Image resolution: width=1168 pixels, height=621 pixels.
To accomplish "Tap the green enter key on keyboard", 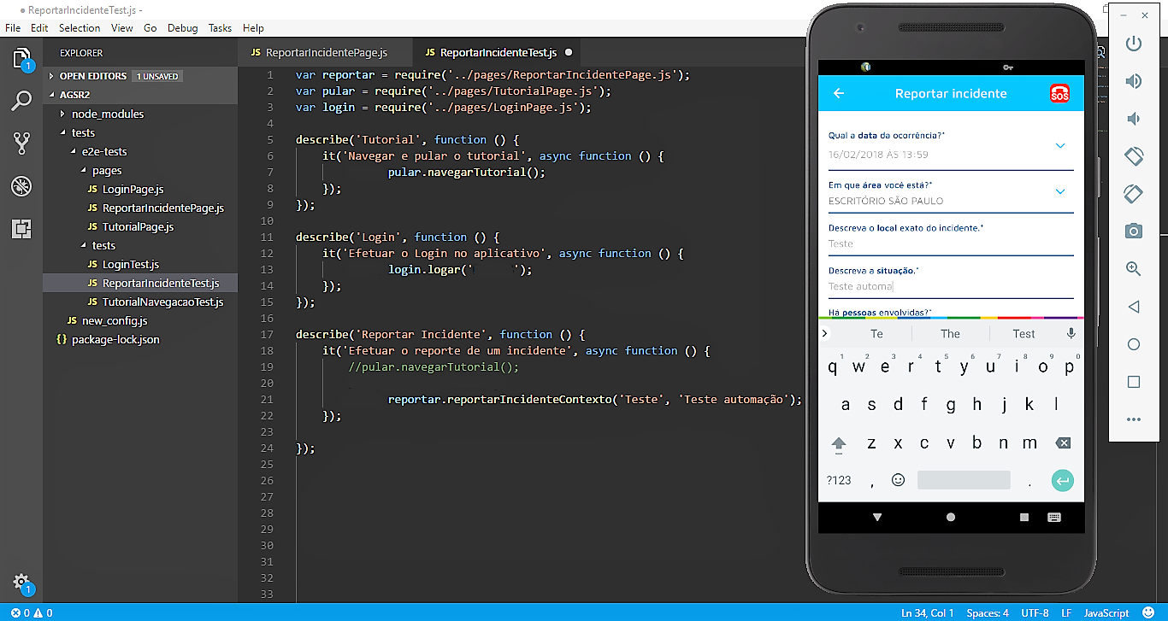I will pos(1062,481).
